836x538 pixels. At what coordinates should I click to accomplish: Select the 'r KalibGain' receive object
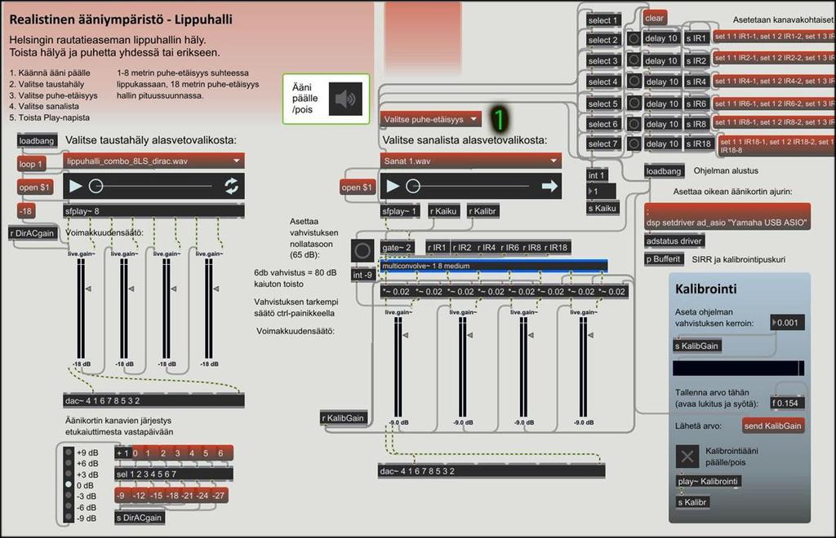coord(344,418)
